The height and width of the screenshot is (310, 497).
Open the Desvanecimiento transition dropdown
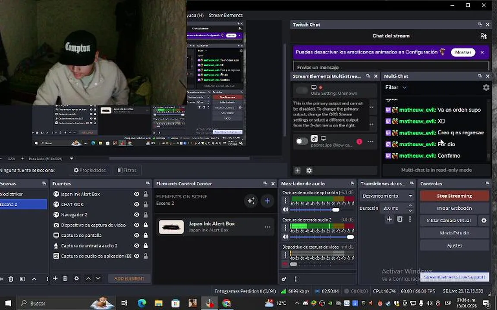(387, 196)
